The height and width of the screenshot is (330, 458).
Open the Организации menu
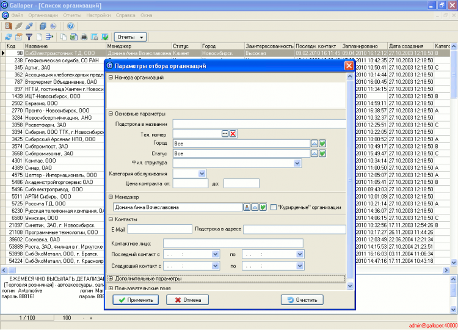click(43, 14)
